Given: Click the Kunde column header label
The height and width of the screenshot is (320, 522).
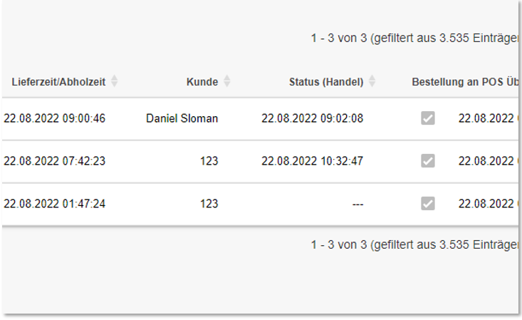Looking at the screenshot, I should (202, 82).
